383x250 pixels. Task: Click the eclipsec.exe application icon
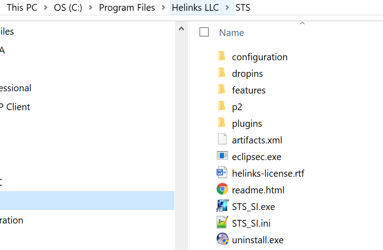tap(222, 156)
